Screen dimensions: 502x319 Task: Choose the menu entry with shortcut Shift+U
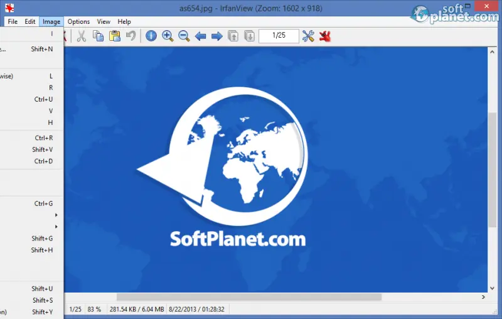tap(31, 289)
